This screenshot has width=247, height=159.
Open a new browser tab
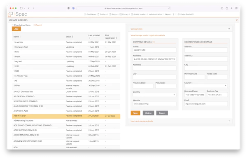tap(231, 8)
